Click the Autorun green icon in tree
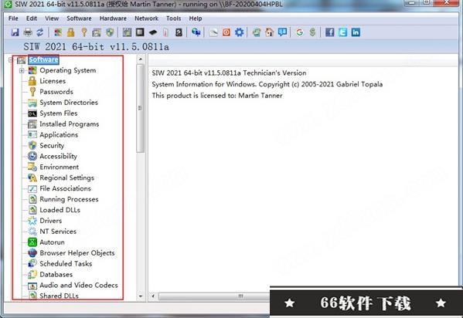 (32, 242)
